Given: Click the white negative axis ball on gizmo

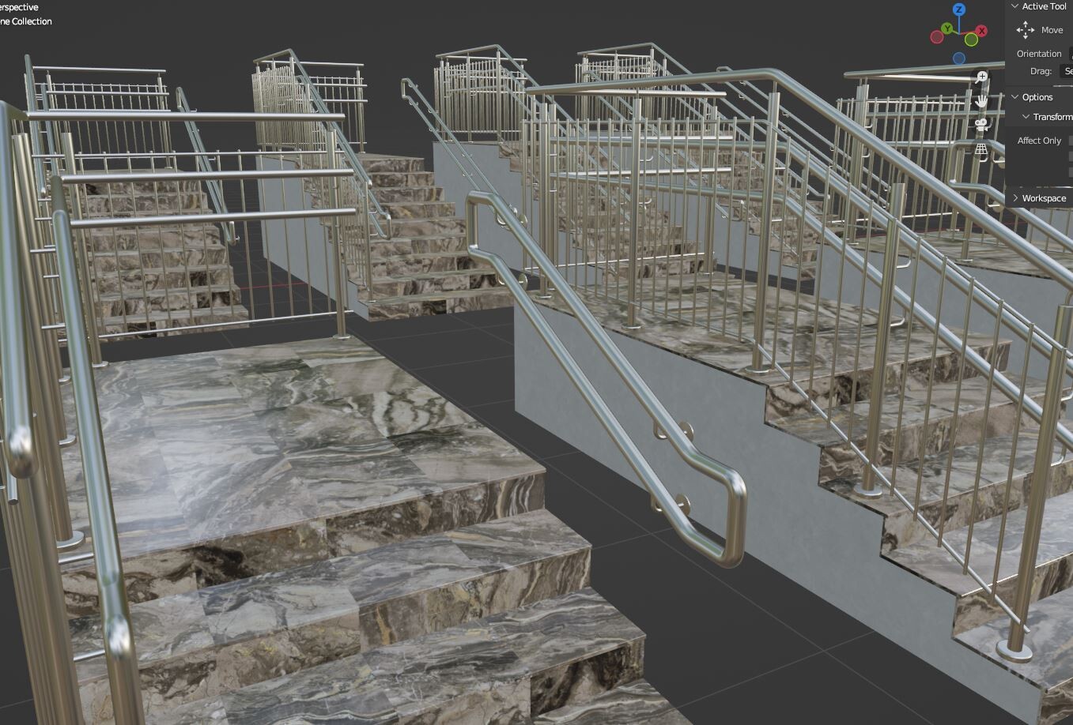Looking at the screenshot, I should [959, 58].
